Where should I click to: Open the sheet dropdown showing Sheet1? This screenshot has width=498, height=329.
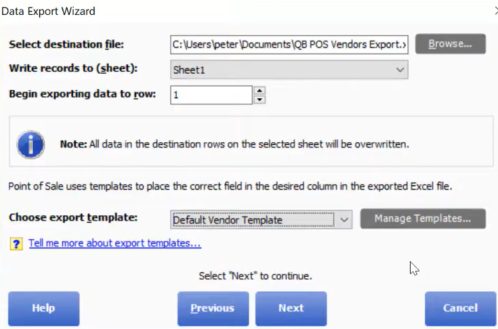(289, 70)
